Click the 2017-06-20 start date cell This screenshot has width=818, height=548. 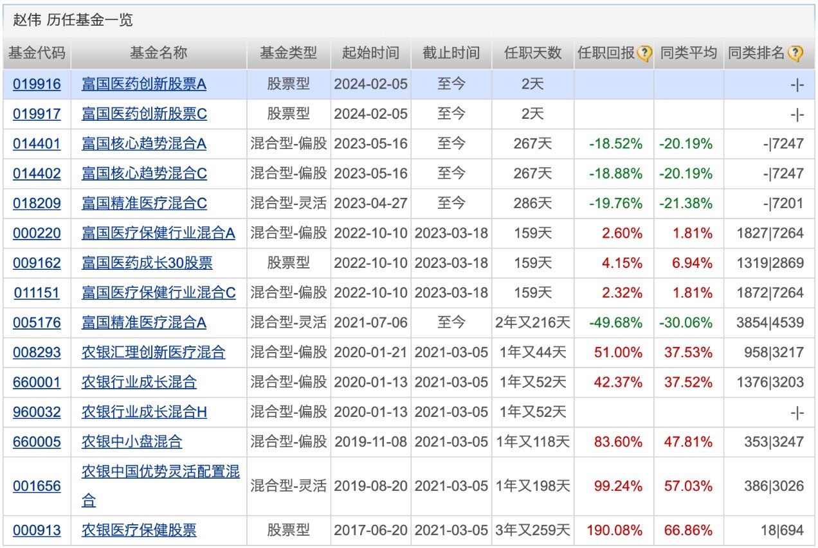click(370, 531)
